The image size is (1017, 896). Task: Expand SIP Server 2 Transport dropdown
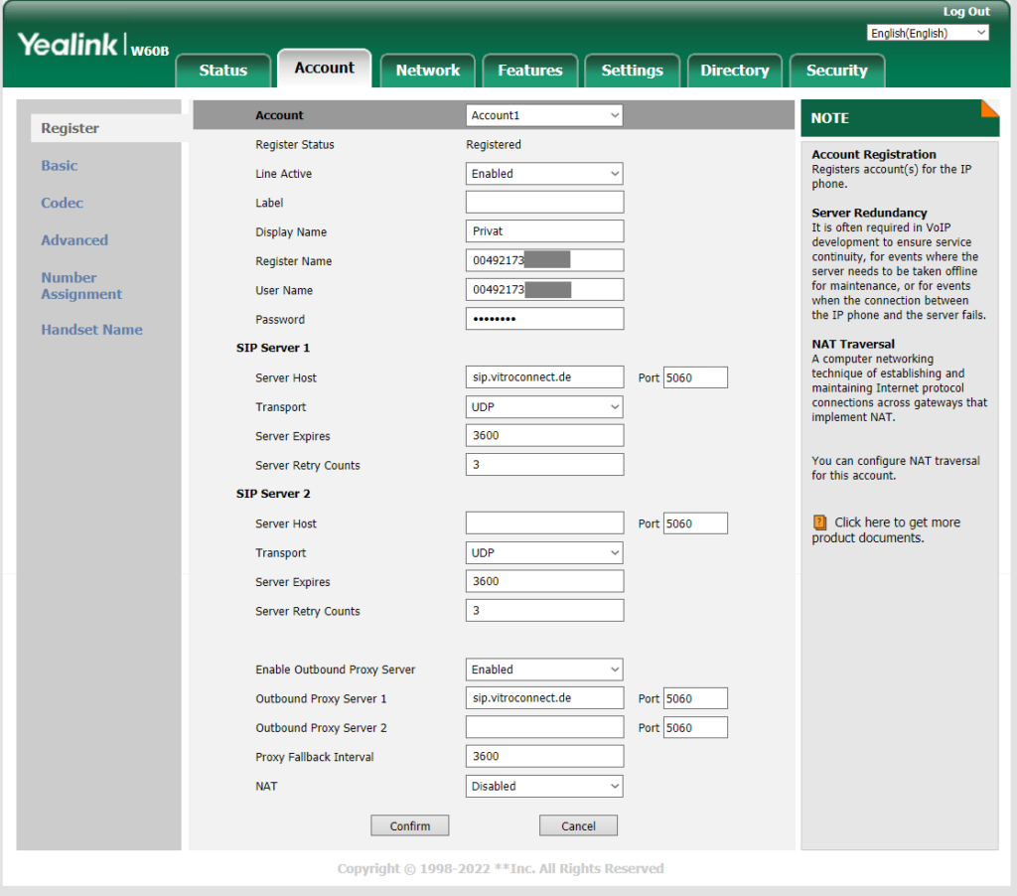pos(544,552)
